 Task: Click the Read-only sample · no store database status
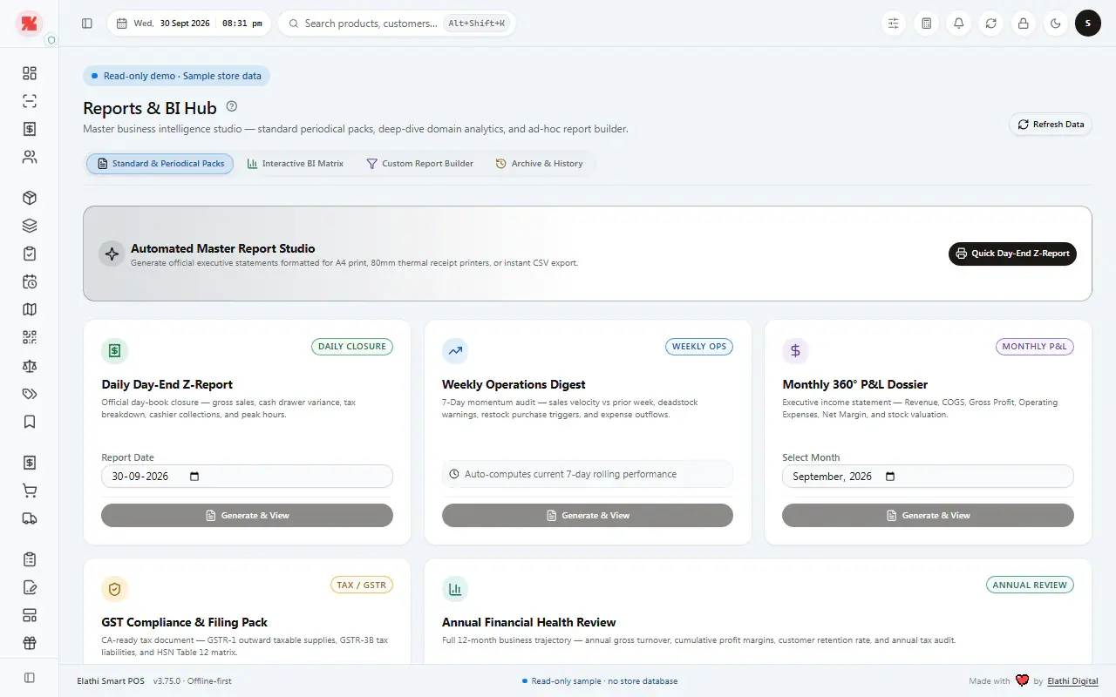point(600,681)
